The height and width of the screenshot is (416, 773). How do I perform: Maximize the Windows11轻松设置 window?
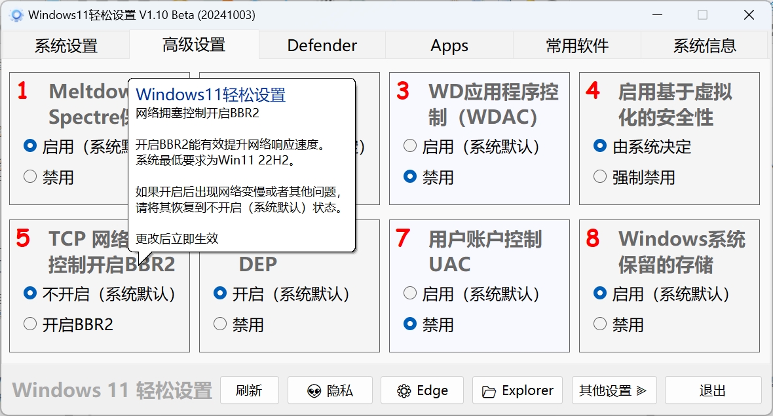coord(702,15)
